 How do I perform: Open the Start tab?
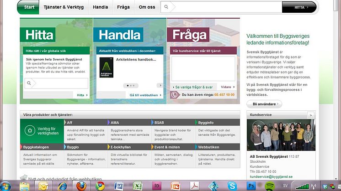click(28, 7)
